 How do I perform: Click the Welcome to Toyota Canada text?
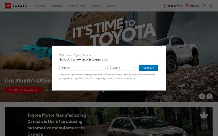75,55
